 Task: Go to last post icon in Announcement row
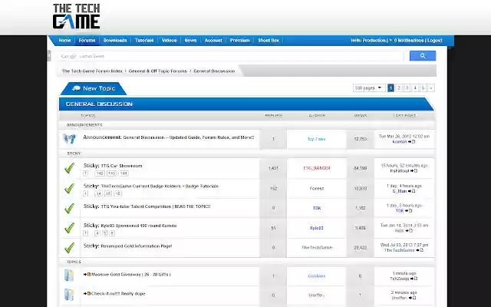(411, 141)
